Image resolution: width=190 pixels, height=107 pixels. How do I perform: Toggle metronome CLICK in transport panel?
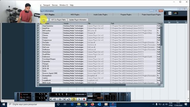tap(90, 94)
